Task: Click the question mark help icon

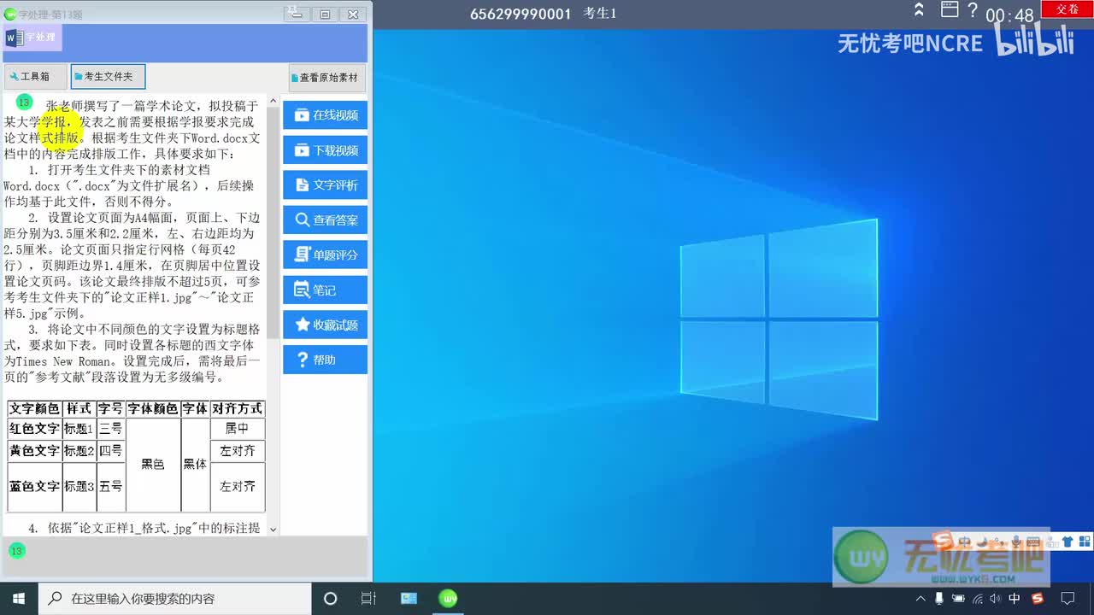Action: point(973,10)
